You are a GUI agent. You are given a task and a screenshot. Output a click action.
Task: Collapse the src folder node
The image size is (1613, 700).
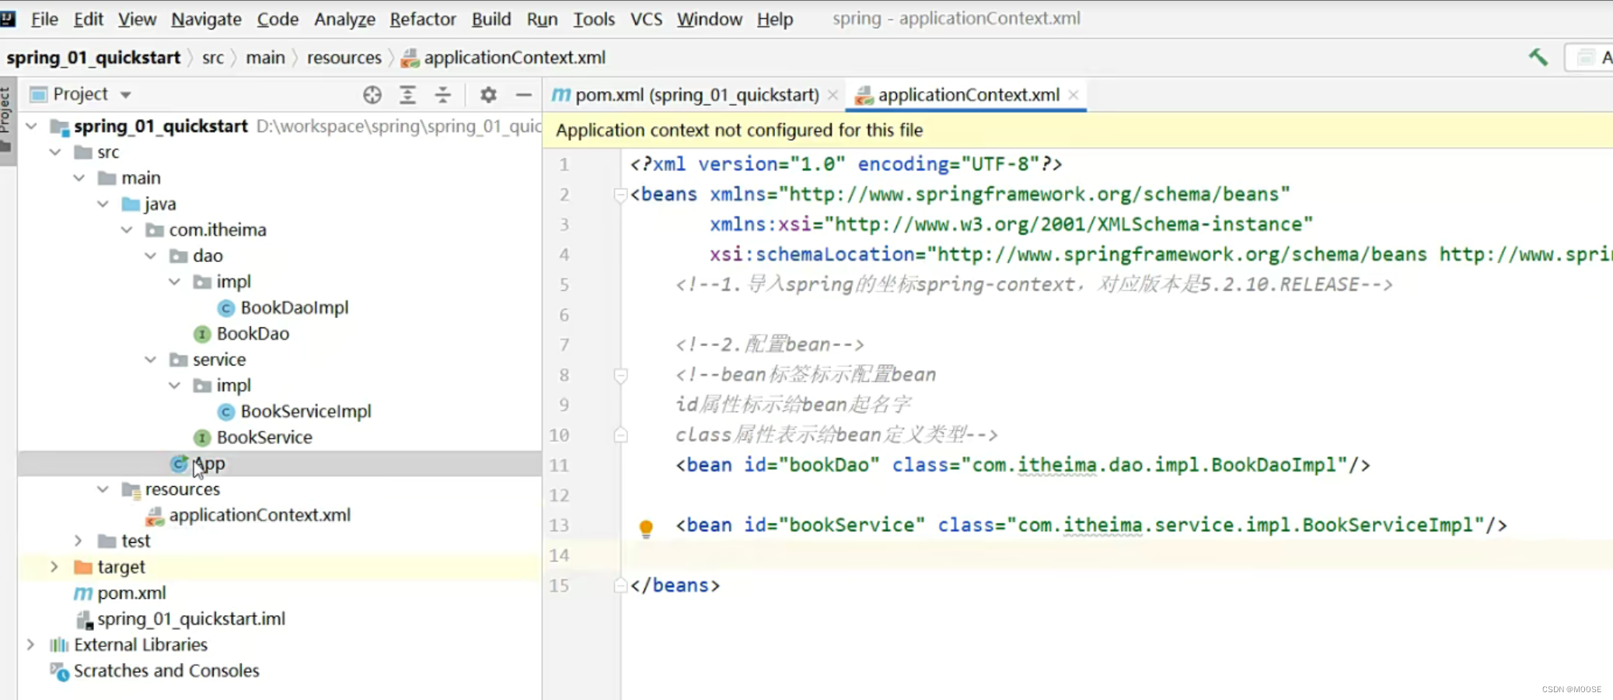pyautogui.click(x=55, y=152)
